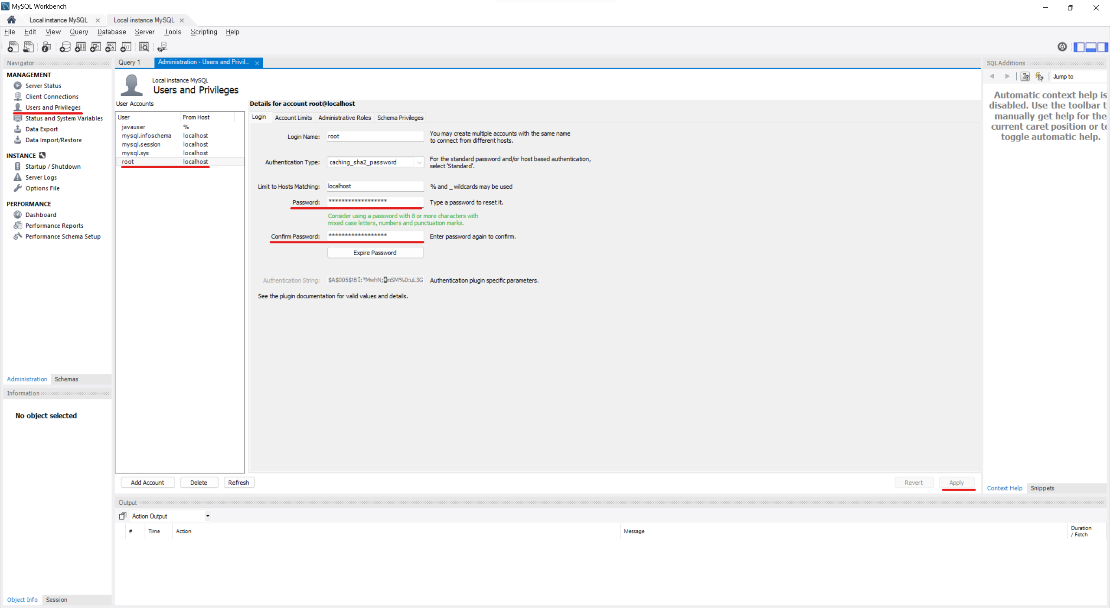Click the Performance Reports icon
The width and height of the screenshot is (1110, 608).
pos(19,226)
